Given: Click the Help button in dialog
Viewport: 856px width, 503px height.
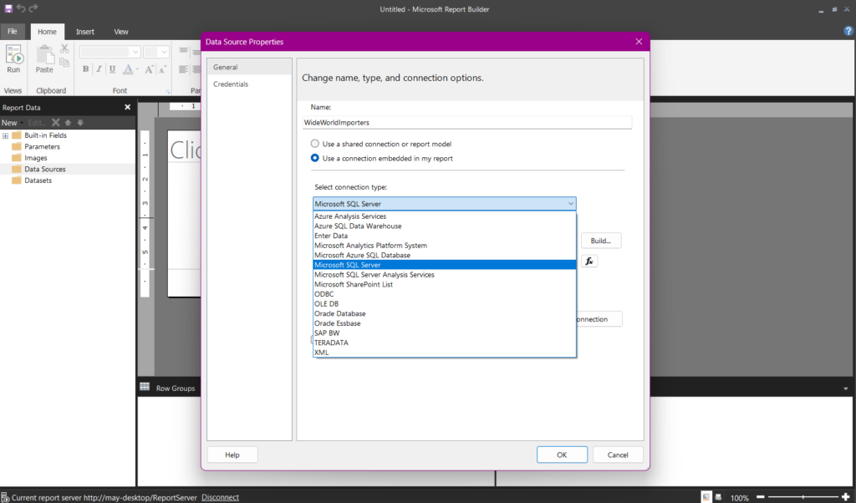Looking at the screenshot, I should pos(232,455).
